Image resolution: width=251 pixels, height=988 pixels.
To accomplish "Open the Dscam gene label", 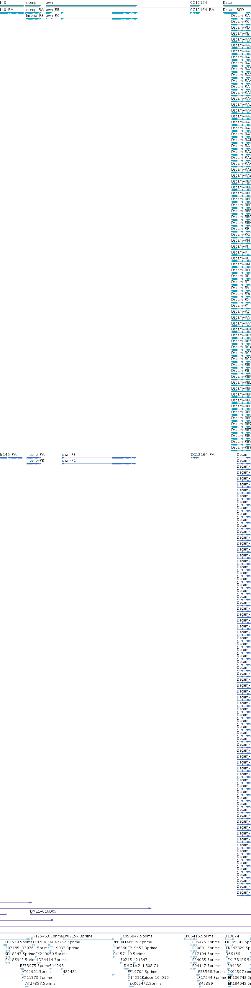I will click(x=229, y=3).
